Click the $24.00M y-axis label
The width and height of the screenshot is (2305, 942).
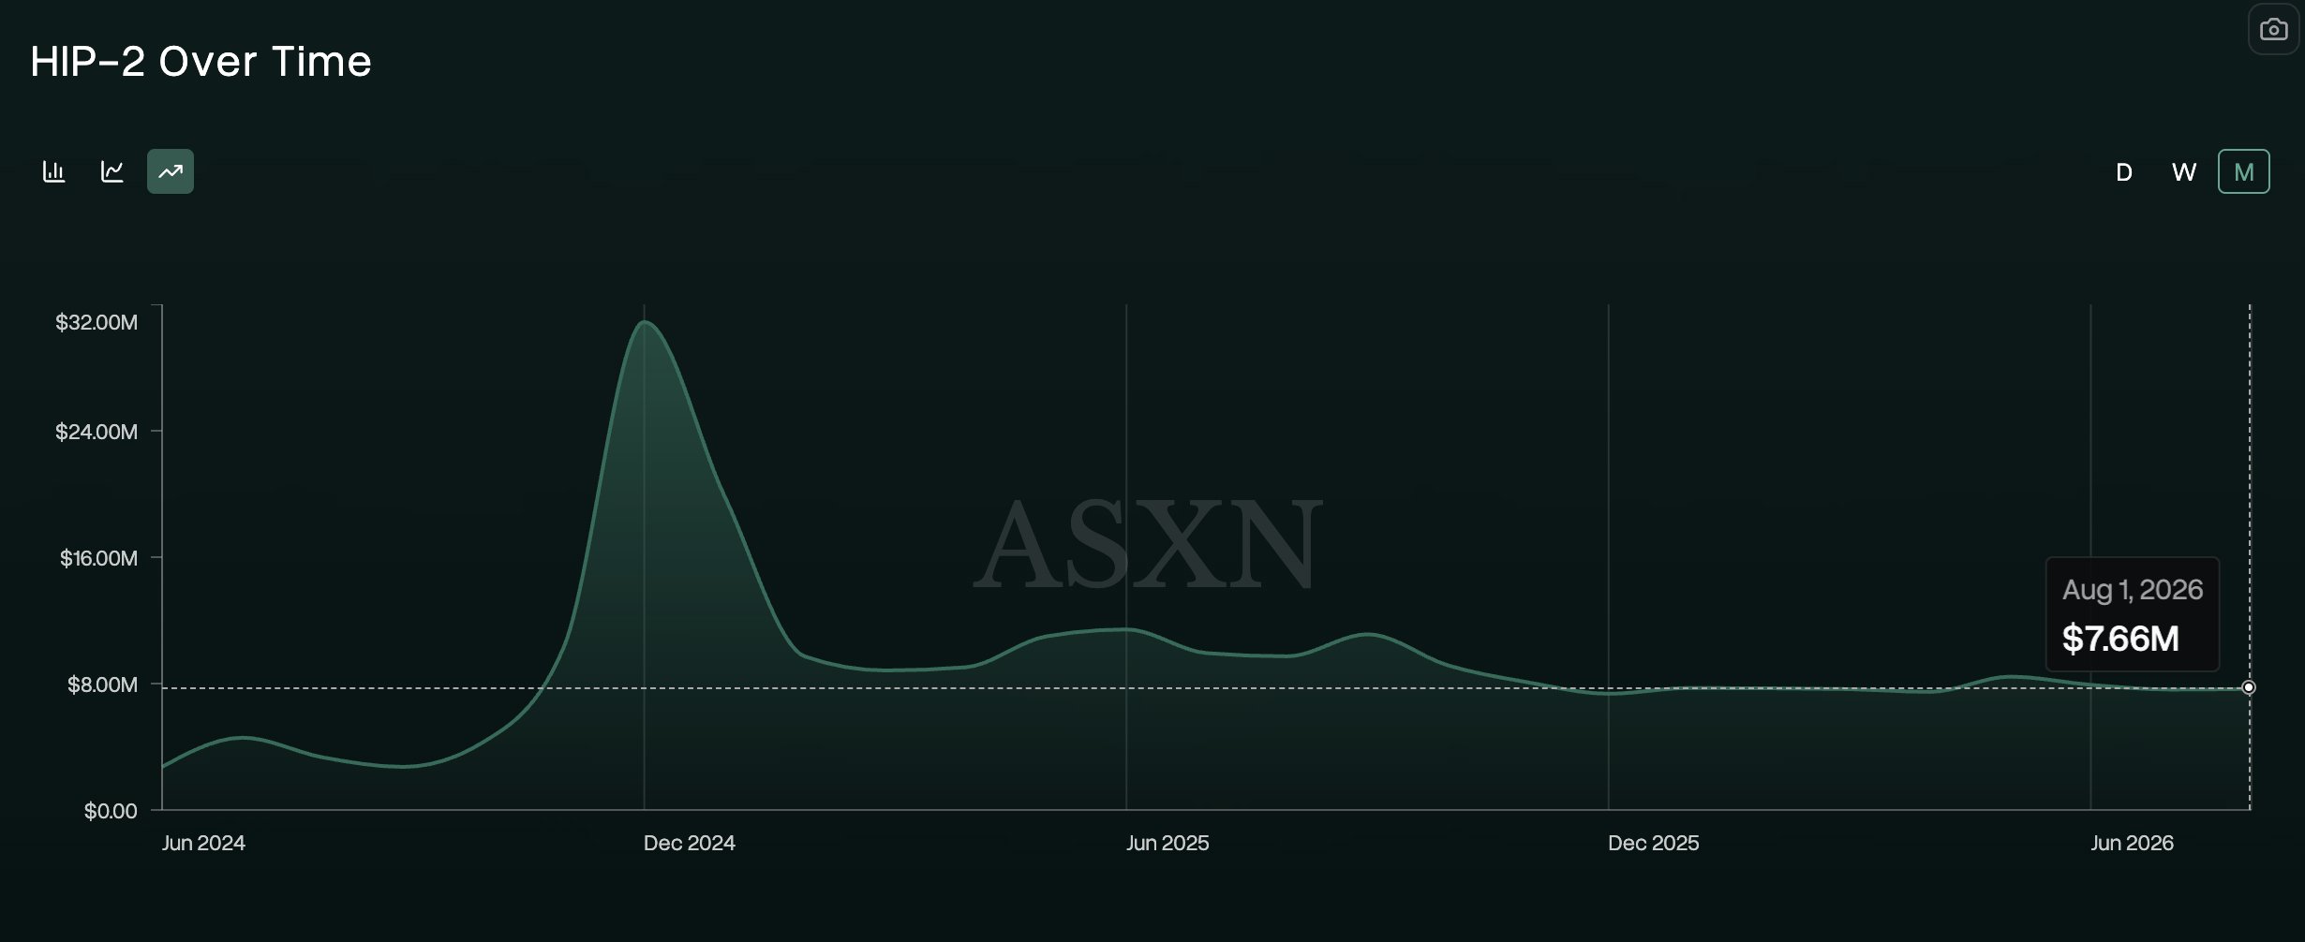pos(97,432)
